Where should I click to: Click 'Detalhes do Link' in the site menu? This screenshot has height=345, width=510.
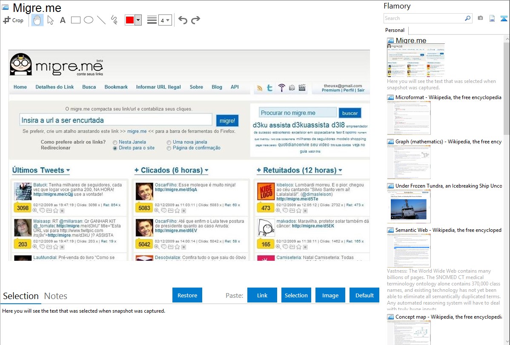[54, 87]
